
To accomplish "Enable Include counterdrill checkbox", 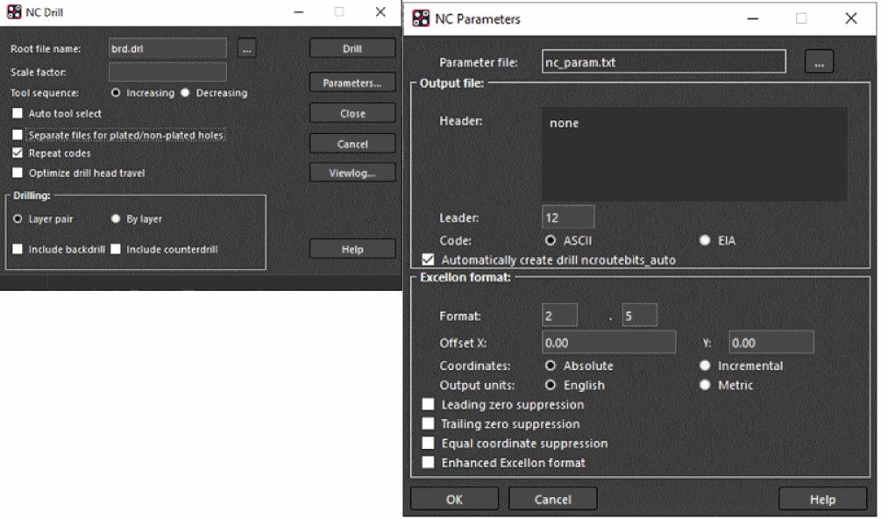I will click(x=116, y=249).
